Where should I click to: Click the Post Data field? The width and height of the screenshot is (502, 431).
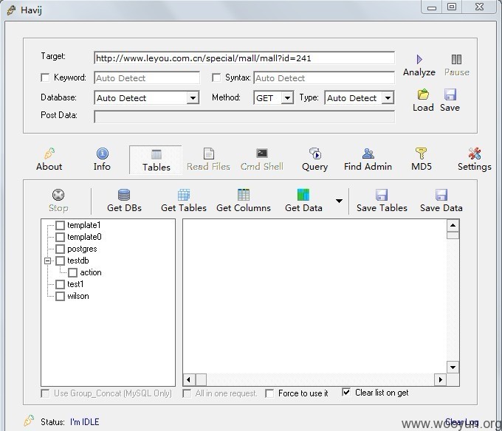click(244, 117)
